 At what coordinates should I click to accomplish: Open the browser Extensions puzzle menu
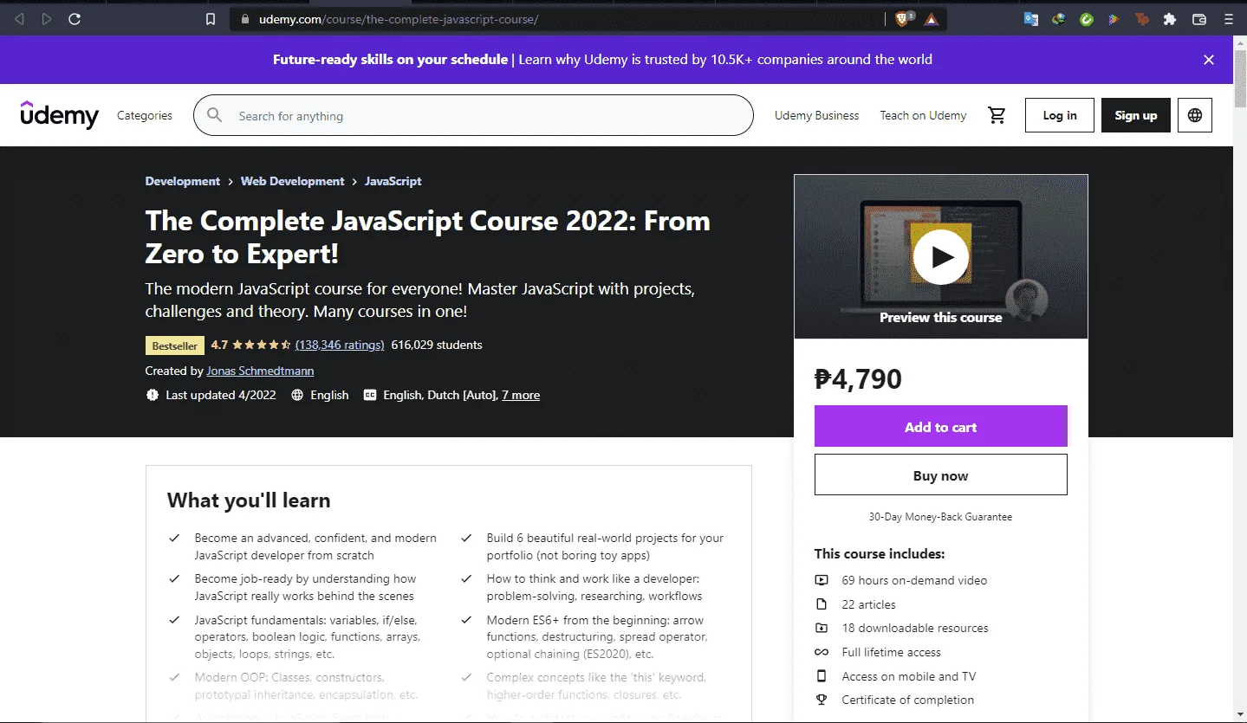click(1170, 19)
